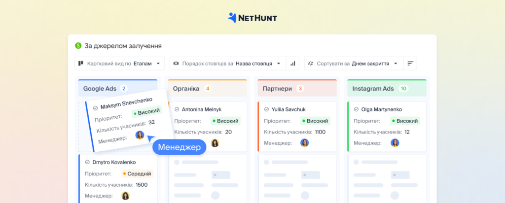Viewport: 505px width, 203px height.
Task: Open the Сортувати за Днем закриття dropdown
Action: (x=354, y=64)
